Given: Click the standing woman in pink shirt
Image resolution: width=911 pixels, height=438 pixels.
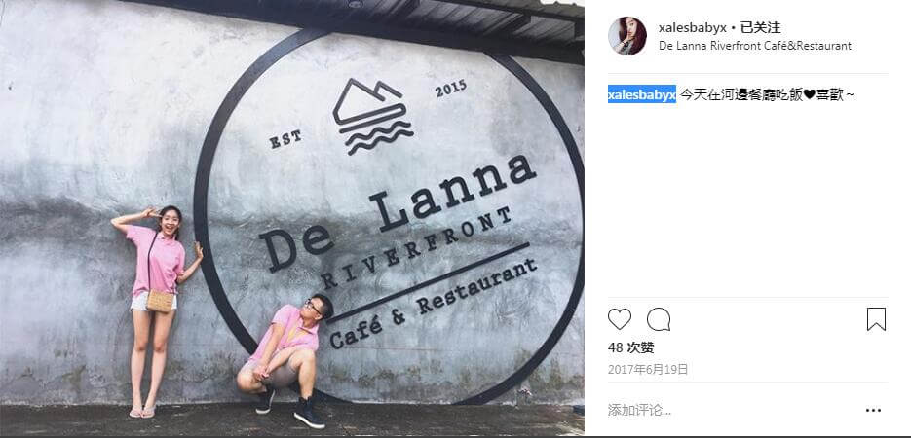Looking at the screenshot, I should tap(156, 310).
